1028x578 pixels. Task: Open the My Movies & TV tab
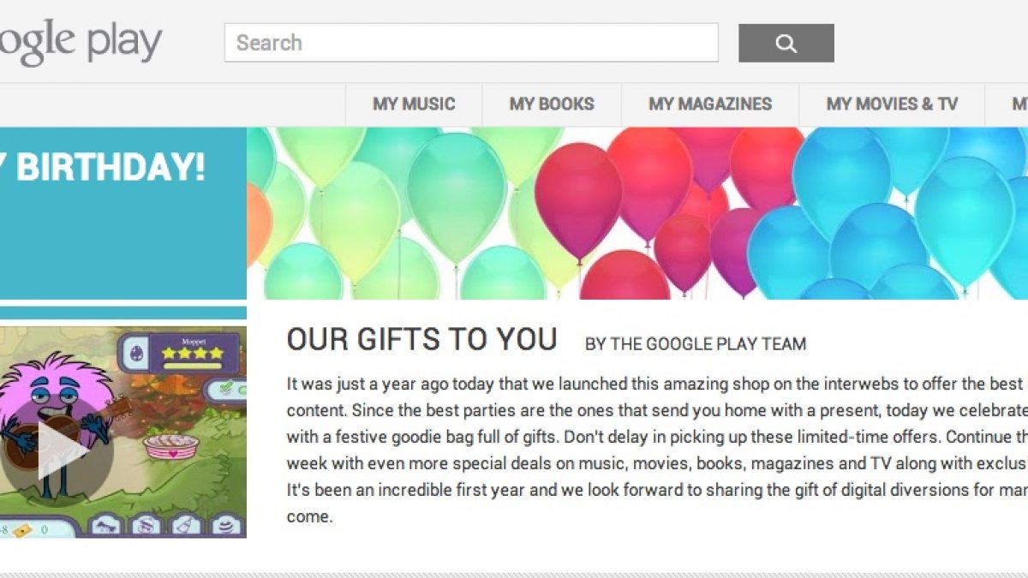[892, 104]
